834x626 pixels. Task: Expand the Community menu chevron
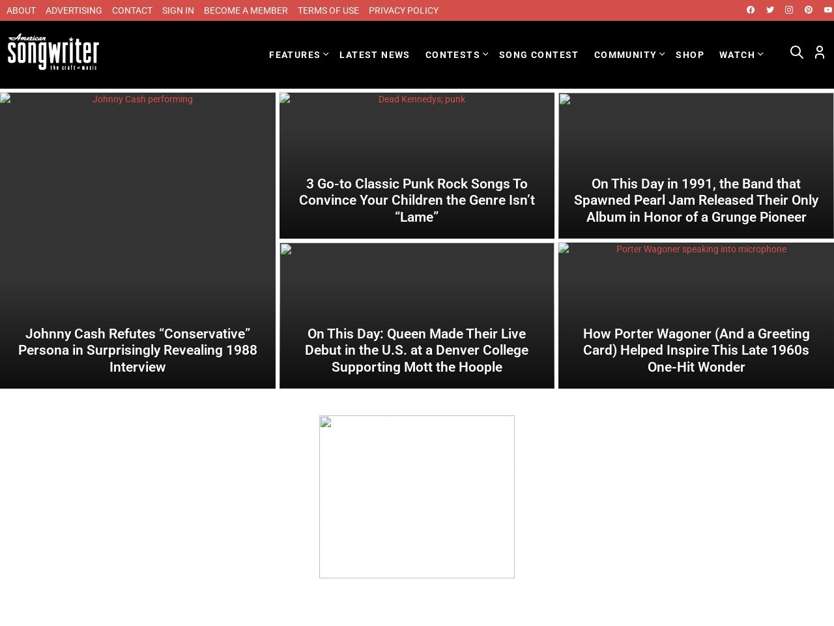point(662,54)
